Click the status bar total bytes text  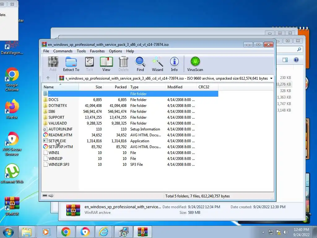pos(197,196)
